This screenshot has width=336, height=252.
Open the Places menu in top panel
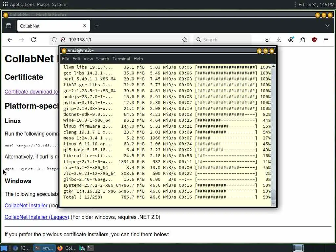(43, 4)
